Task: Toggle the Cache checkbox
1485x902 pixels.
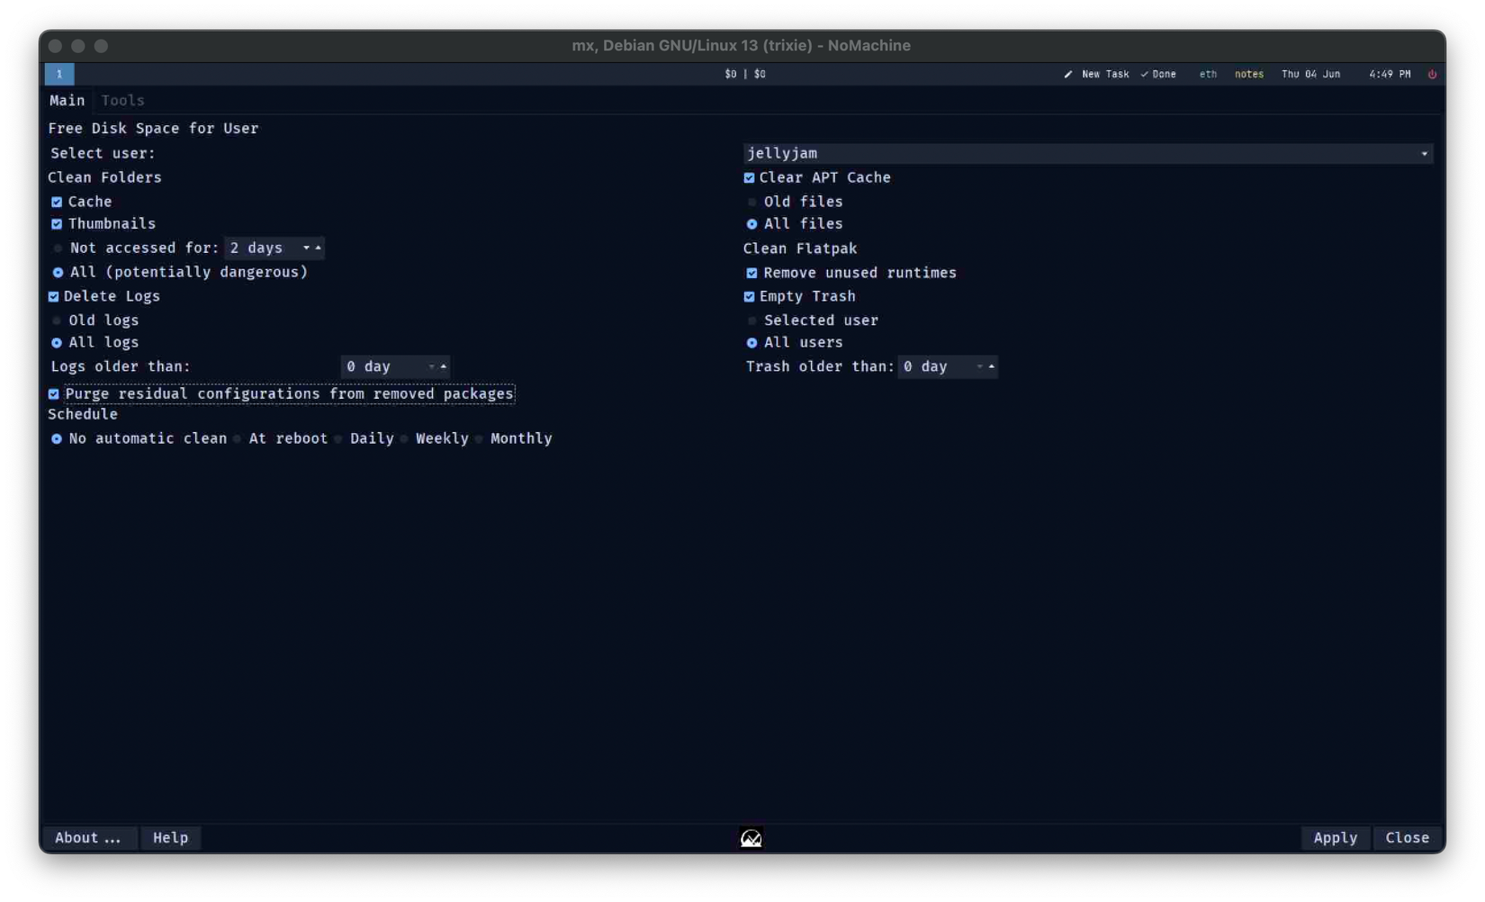Action: pos(57,202)
